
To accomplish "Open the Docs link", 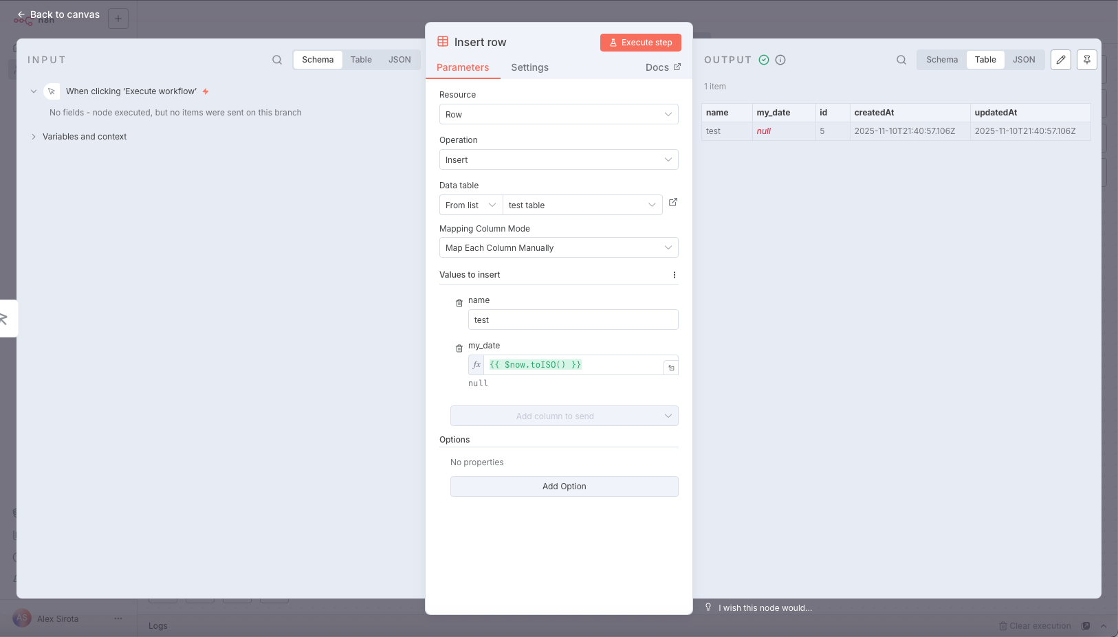I will (x=663, y=67).
